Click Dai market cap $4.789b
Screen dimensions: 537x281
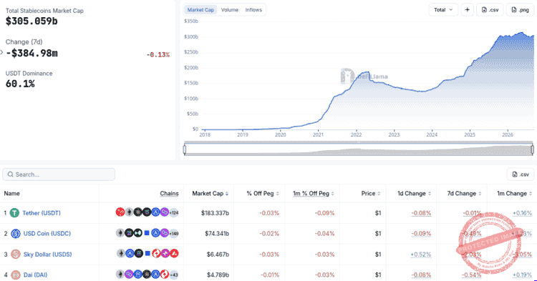click(x=218, y=275)
